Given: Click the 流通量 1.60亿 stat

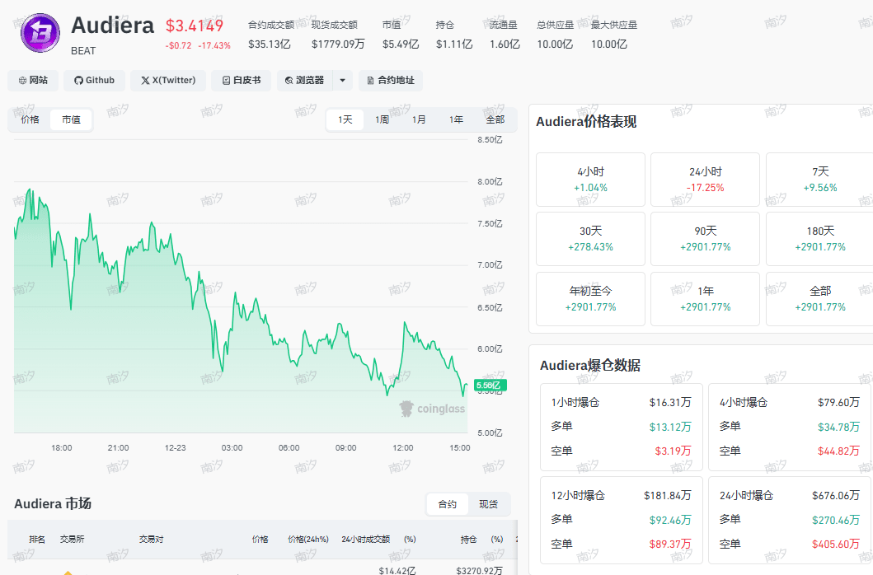Looking at the screenshot, I should (505, 35).
